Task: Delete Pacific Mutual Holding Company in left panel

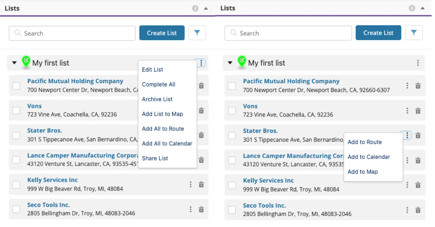Action: (201, 86)
